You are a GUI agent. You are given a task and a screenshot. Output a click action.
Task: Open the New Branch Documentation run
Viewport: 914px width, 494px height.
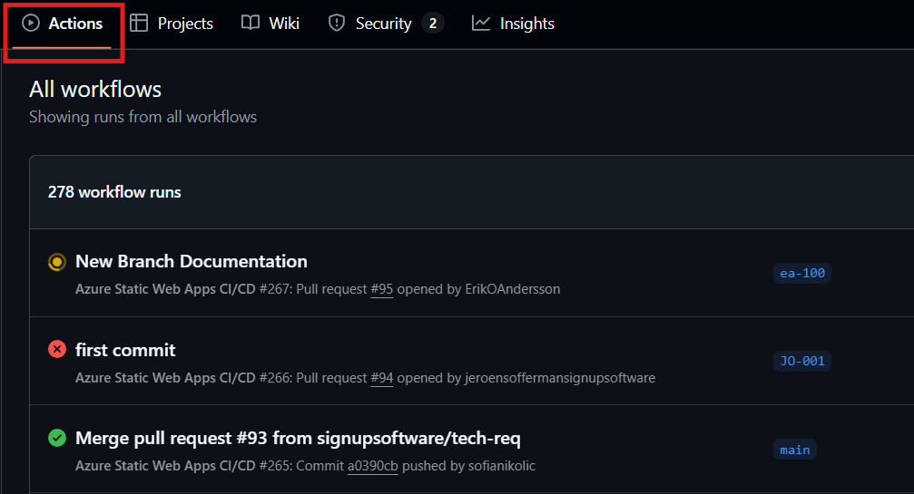[x=192, y=261]
